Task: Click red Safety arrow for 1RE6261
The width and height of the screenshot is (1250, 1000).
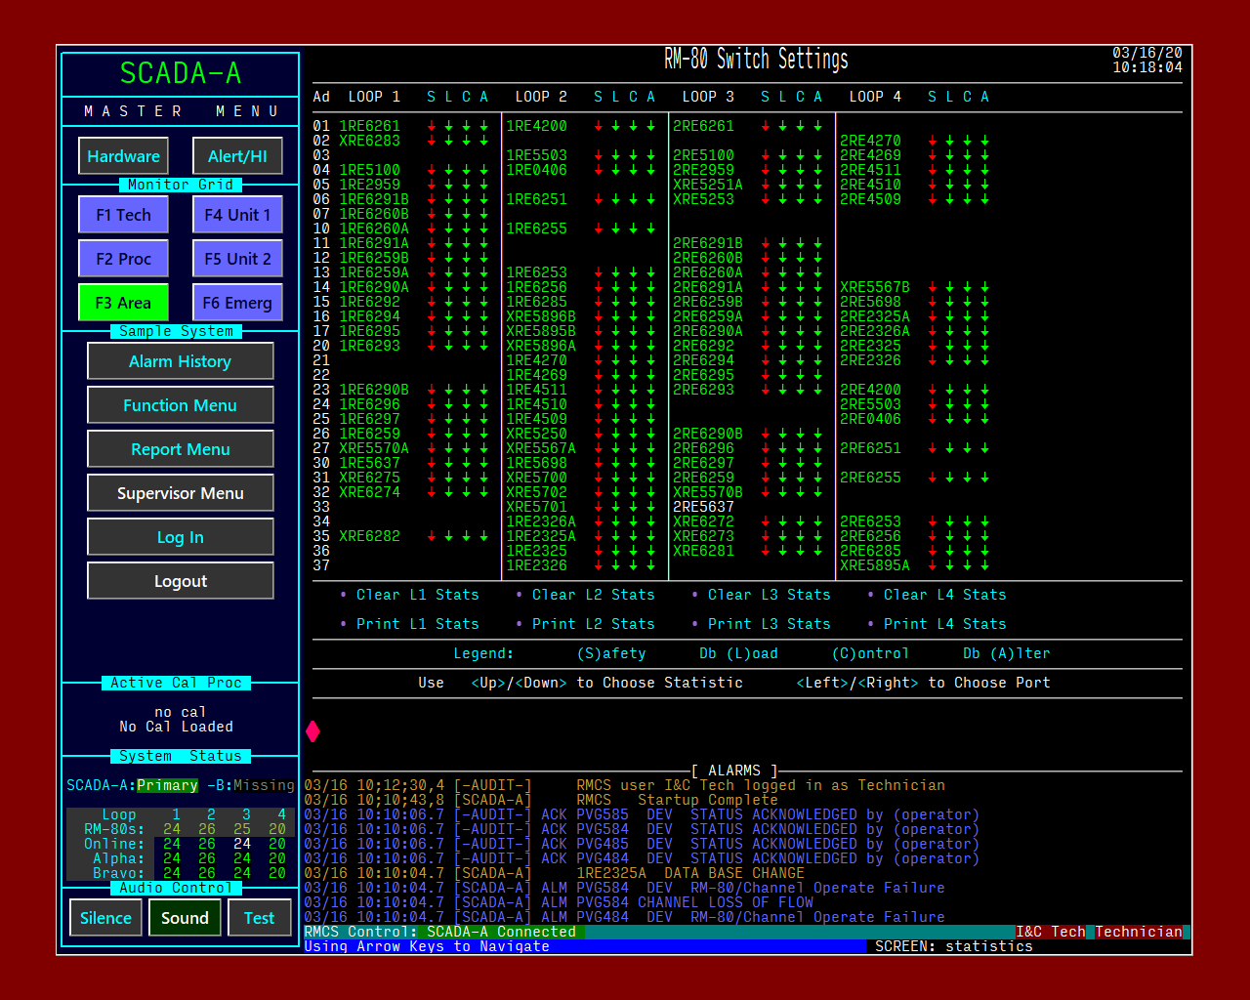Action: (432, 126)
